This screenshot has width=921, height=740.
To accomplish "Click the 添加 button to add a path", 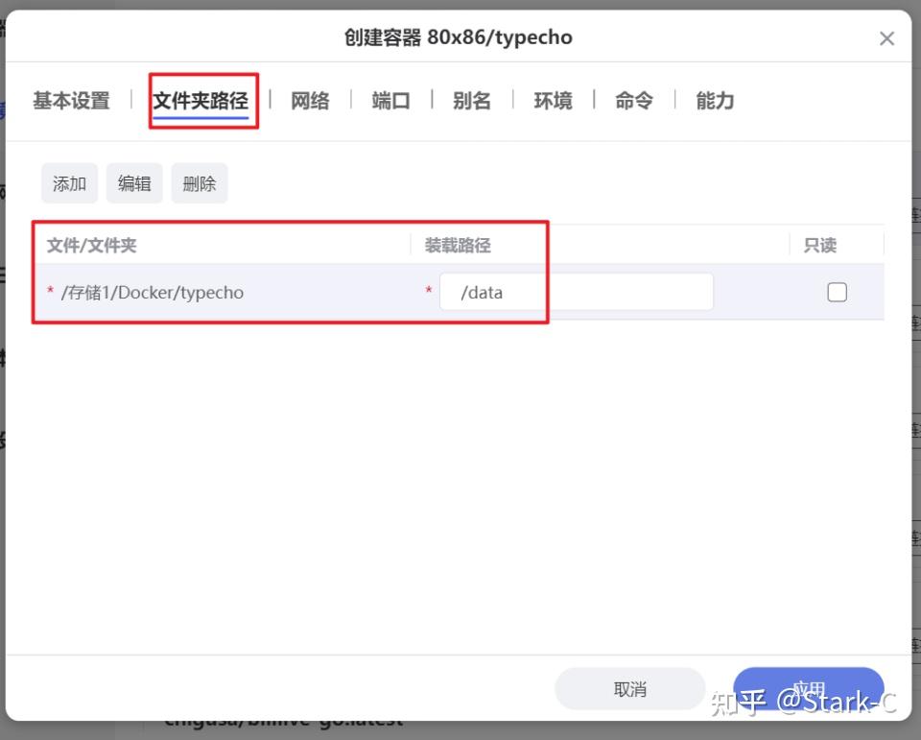I will pos(68,183).
